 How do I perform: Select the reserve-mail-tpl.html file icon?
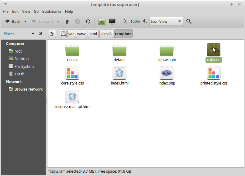click(x=72, y=96)
